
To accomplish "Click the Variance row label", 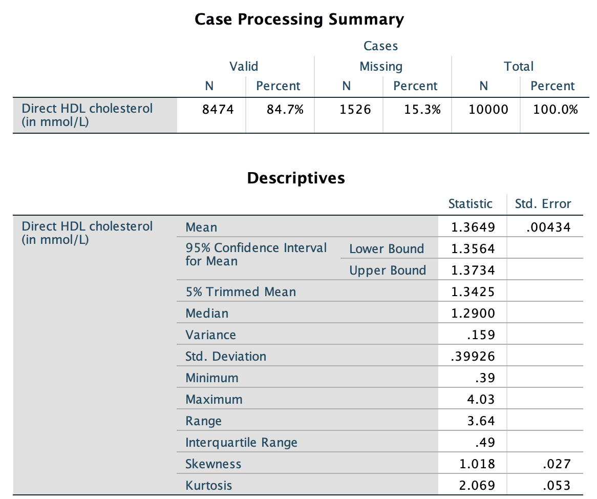I will 211,335.
